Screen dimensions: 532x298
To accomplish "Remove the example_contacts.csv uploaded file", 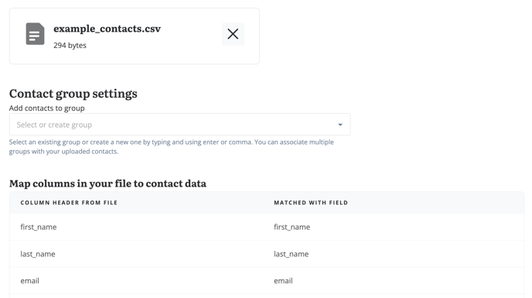I will (x=233, y=34).
